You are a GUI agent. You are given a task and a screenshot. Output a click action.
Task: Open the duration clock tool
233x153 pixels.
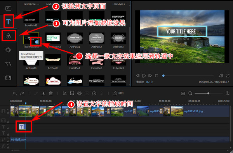click(x=94, y=93)
